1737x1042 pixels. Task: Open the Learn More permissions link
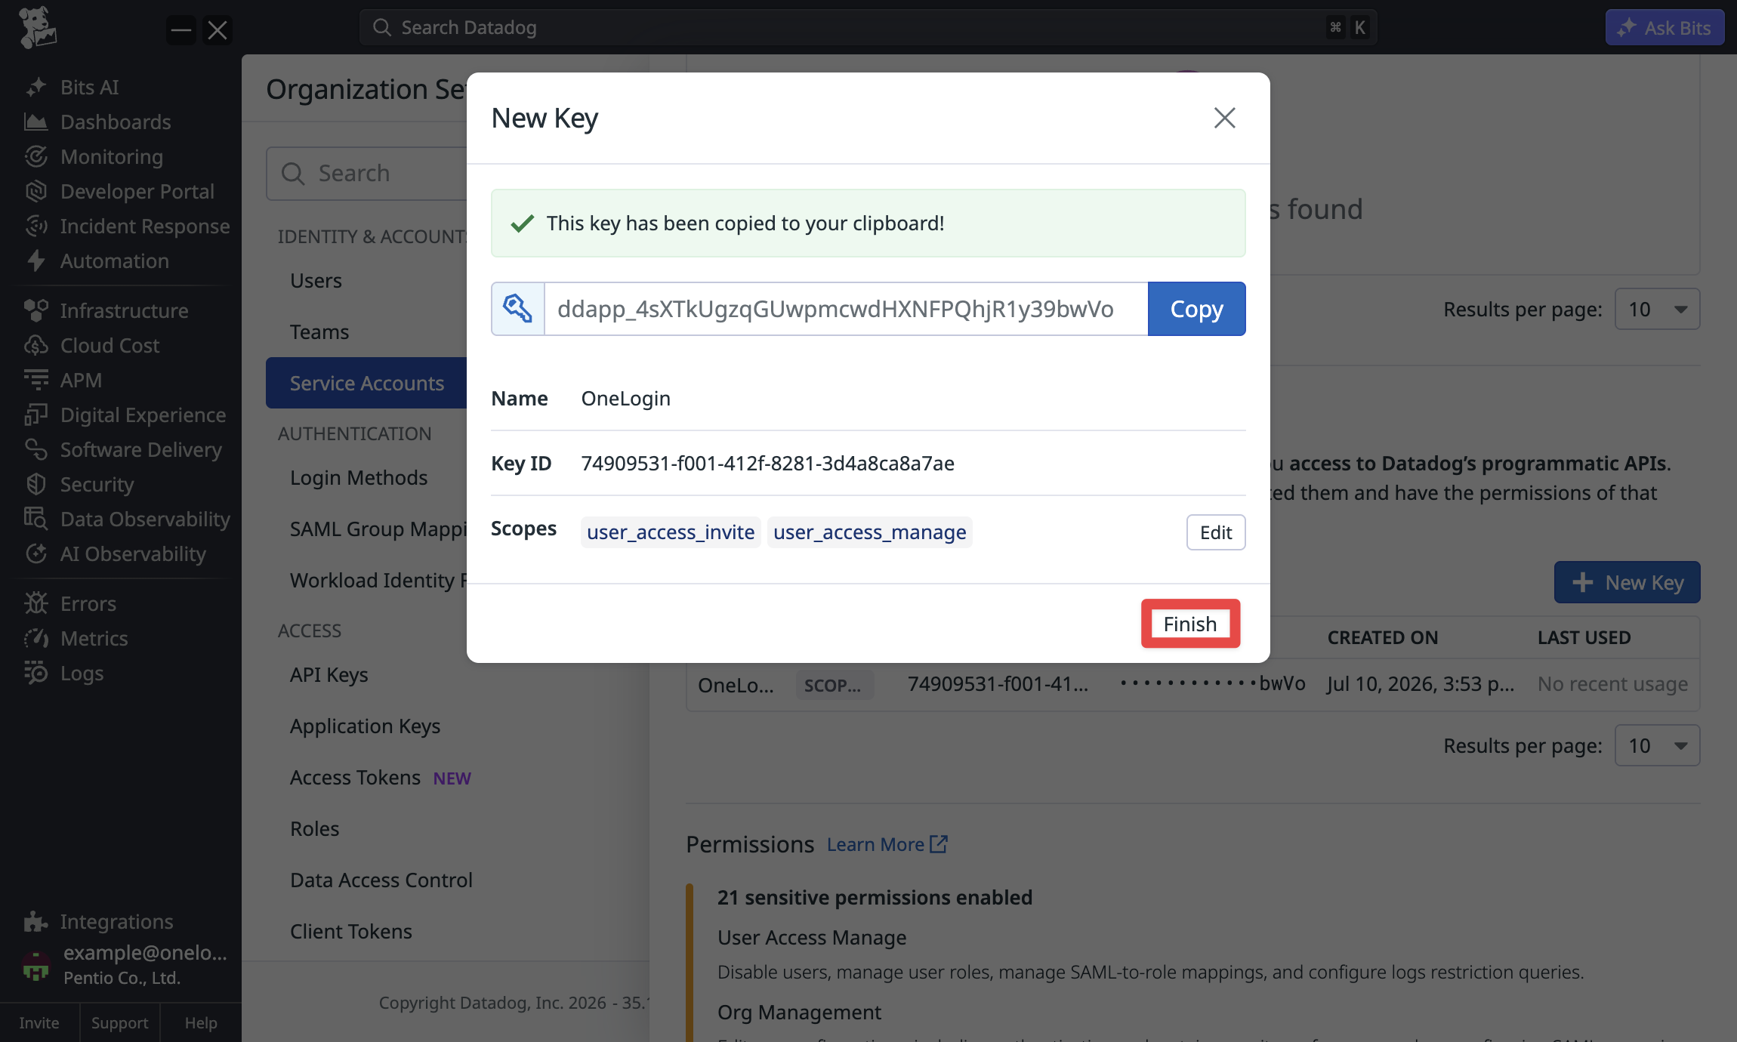click(x=875, y=844)
